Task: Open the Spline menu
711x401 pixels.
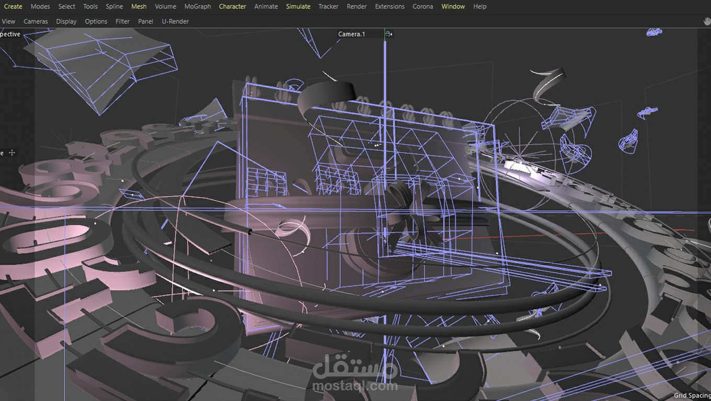Action: [114, 6]
